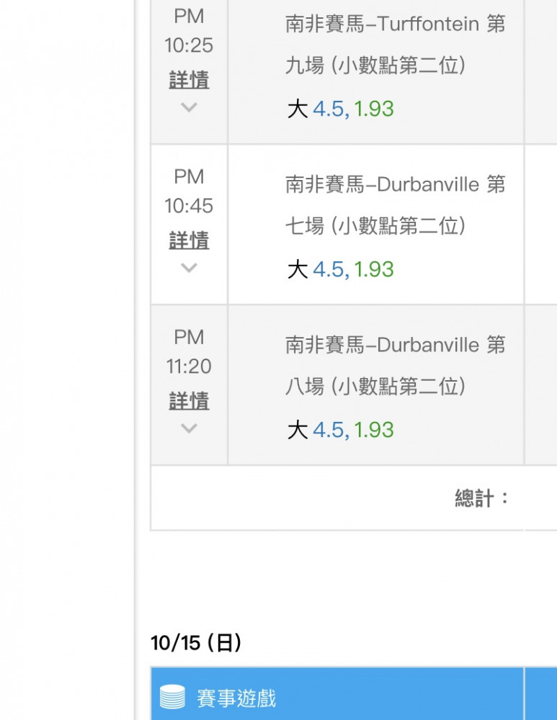Expand chevron under PM 10:45 詳情

point(189,268)
